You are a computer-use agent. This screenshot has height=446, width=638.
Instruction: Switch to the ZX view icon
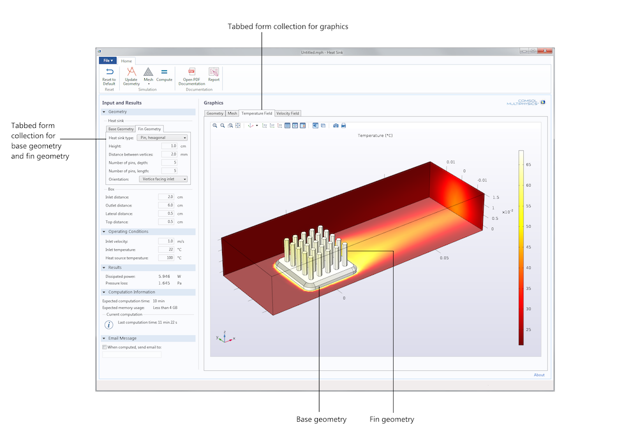(279, 126)
